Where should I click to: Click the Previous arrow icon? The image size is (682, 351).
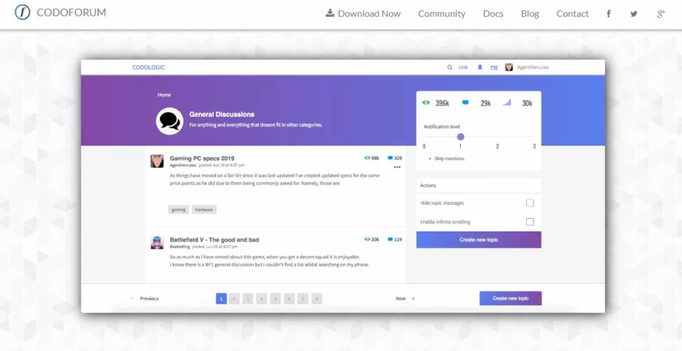133,299
